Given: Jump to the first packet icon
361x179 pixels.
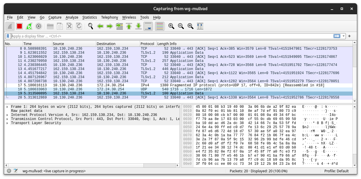Looking at the screenshot, I should [129, 26].
